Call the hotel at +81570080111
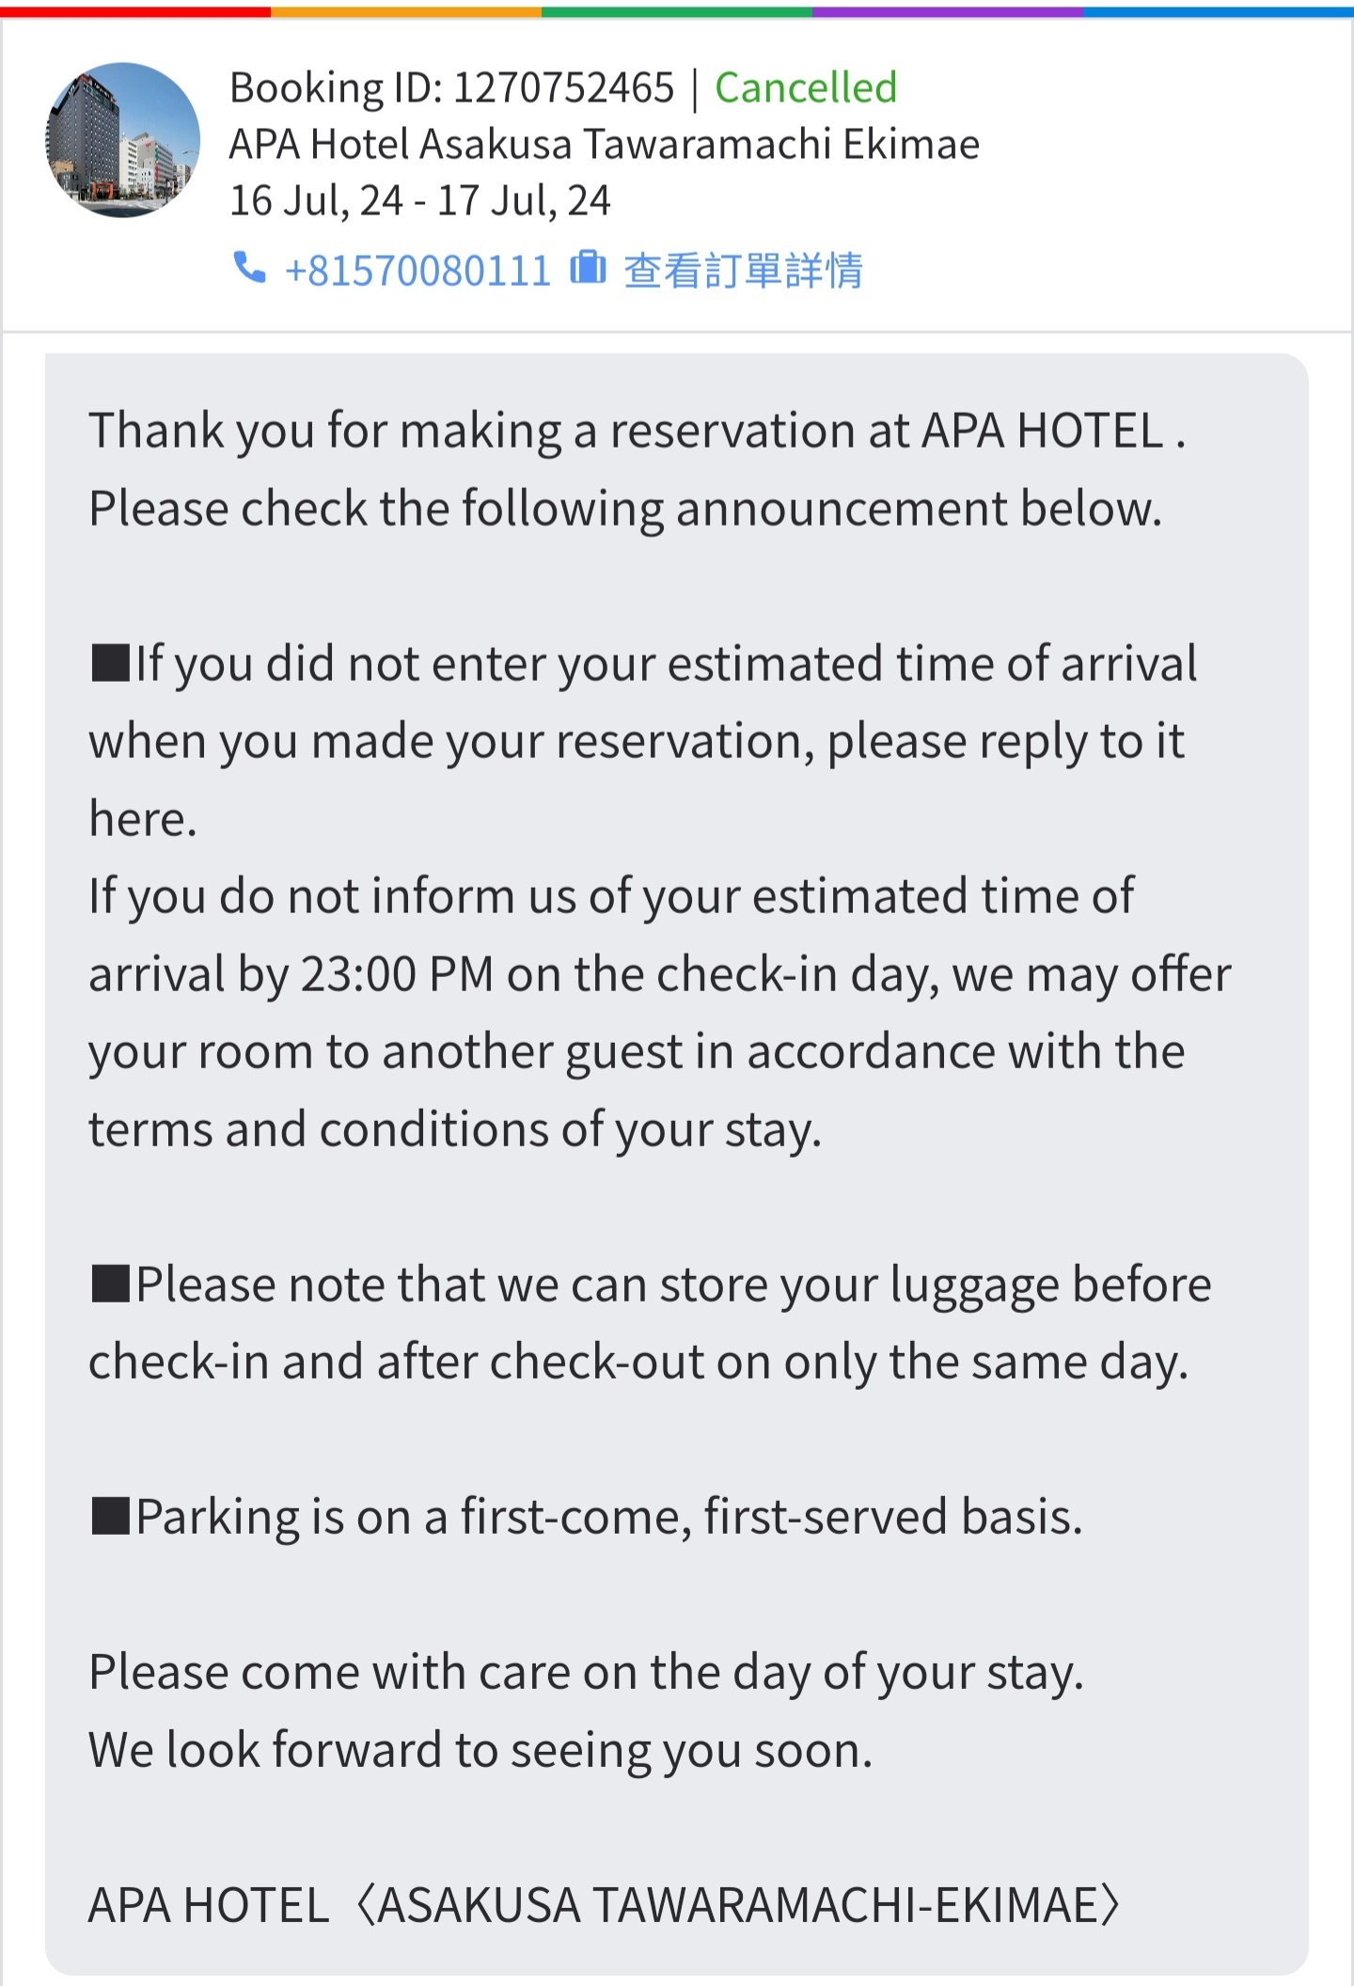Viewport: 1354px width, 1986px height. coord(417,271)
